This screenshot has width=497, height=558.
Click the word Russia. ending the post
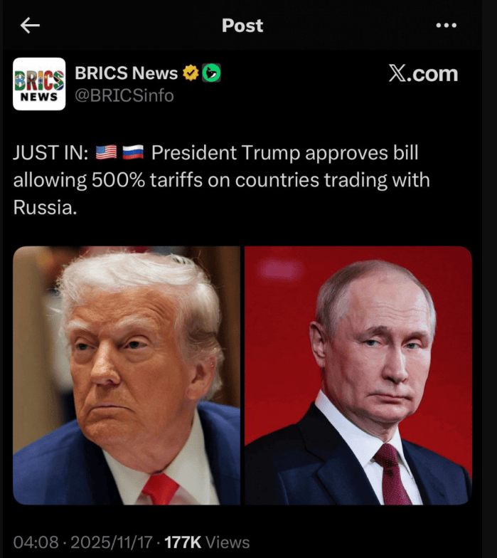[46, 208]
